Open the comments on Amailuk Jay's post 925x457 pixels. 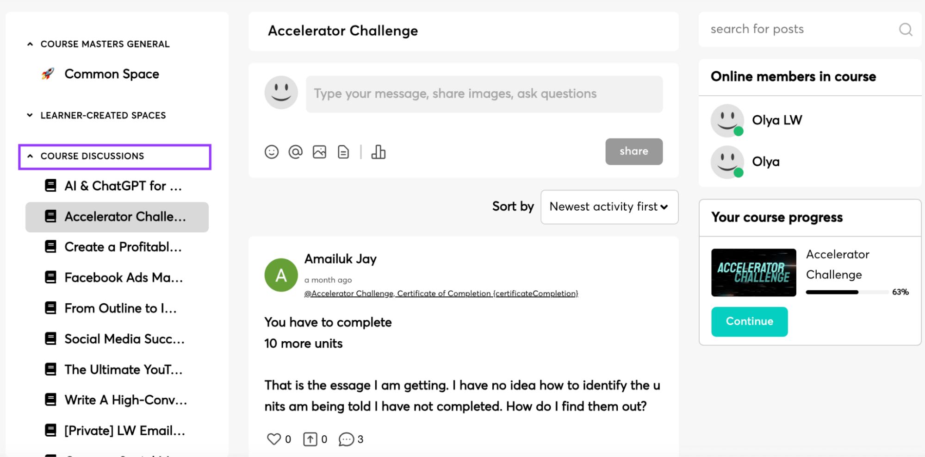pyautogui.click(x=346, y=438)
